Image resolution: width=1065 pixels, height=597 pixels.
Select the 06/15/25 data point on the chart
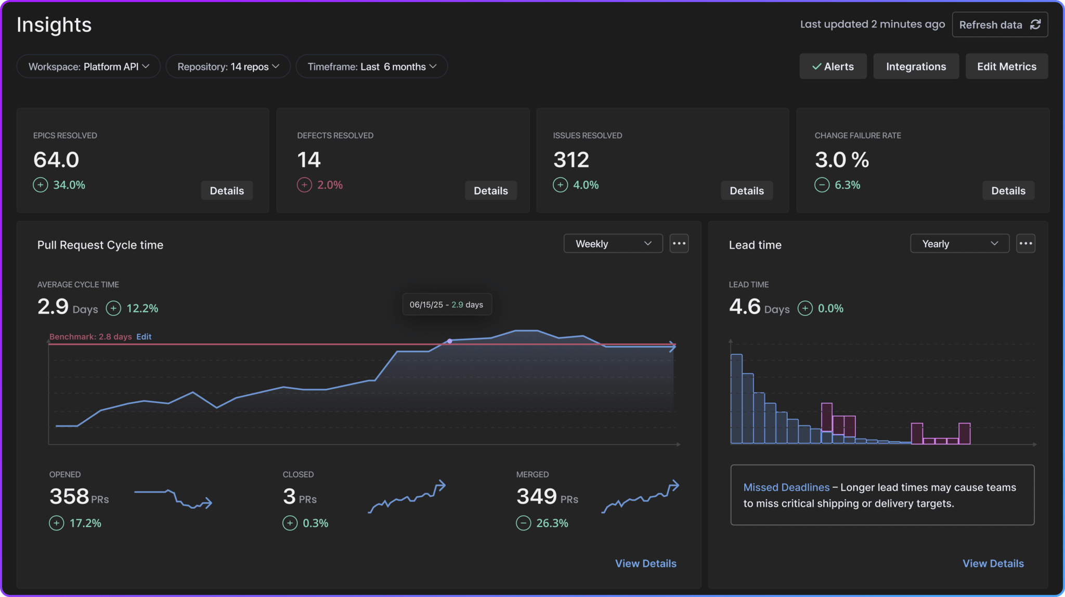coord(449,341)
